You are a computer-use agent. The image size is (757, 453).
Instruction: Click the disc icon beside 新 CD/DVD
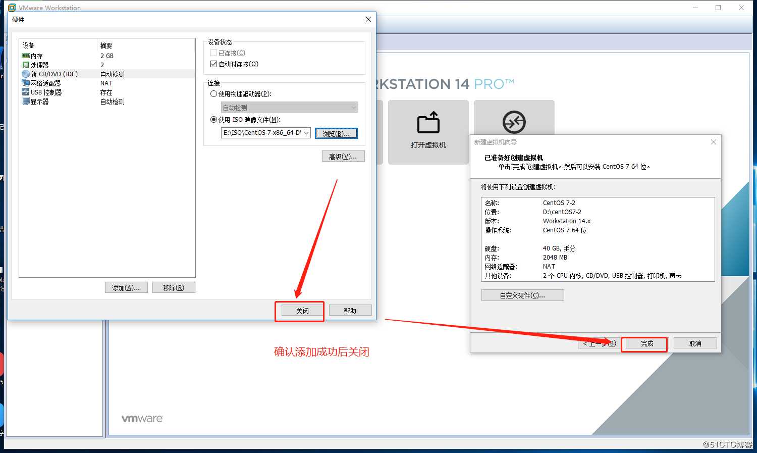tap(26, 74)
